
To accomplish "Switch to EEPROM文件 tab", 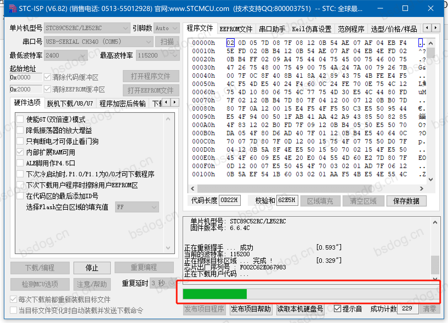I will (236, 29).
